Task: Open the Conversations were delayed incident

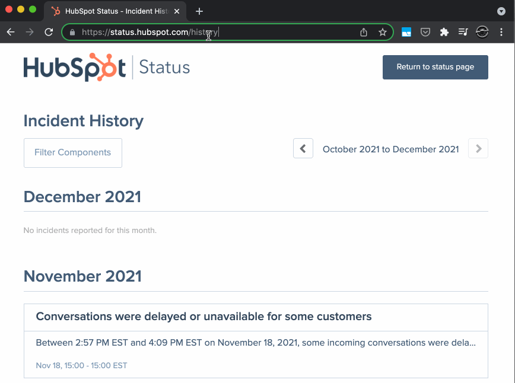Action: pyautogui.click(x=204, y=317)
